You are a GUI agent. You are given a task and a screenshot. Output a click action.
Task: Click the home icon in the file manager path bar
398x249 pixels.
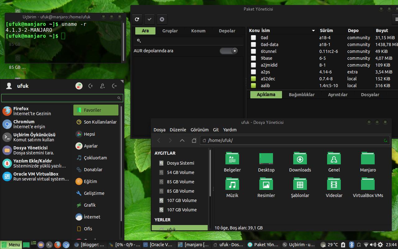coord(193,140)
